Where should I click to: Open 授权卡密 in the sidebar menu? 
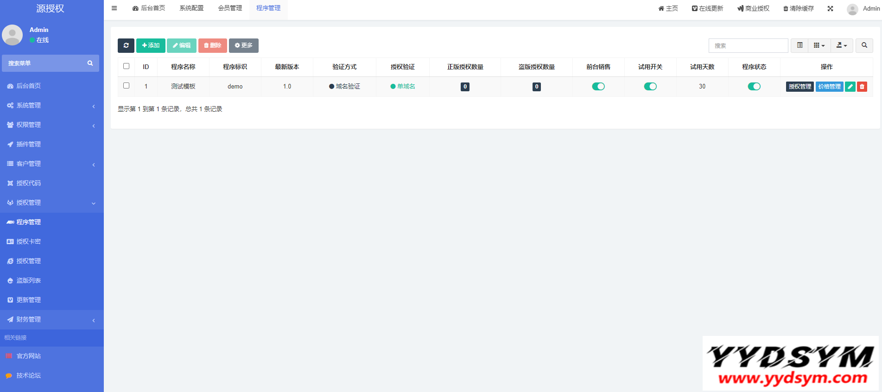(29, 241)
